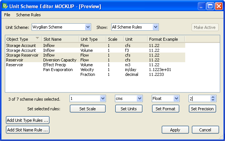Click the Unit column header
This screenshot has width=225, height=141.
click(136, 39)
